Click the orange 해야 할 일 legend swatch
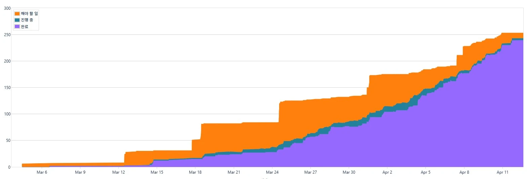Screen dimensions: 527x179 point(17,14)
